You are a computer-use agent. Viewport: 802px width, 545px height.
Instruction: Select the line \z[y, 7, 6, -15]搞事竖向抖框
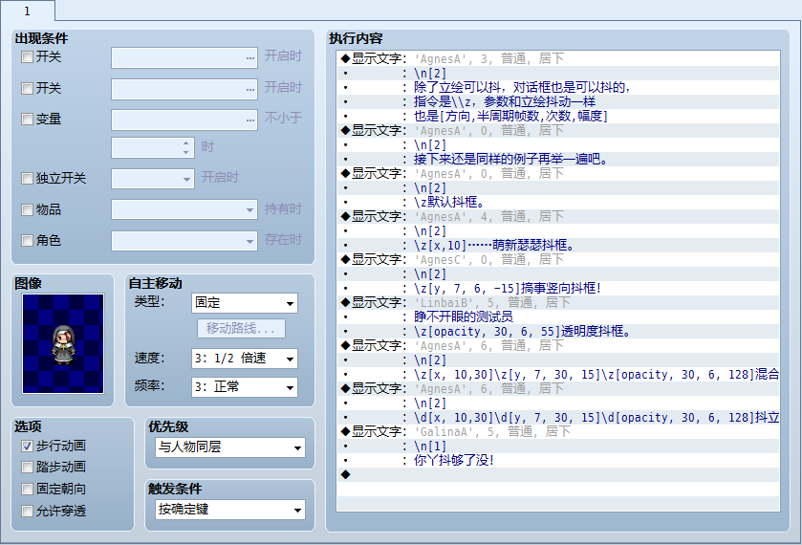[558, 288]
